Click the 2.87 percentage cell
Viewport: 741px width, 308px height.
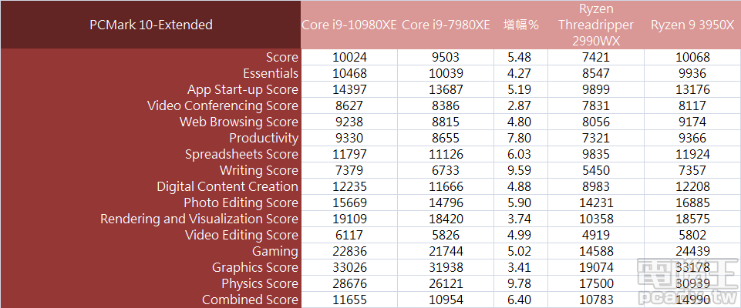pos(520,105)
